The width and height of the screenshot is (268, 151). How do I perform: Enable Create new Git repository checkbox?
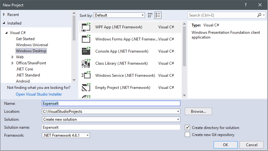pos(187,134)
